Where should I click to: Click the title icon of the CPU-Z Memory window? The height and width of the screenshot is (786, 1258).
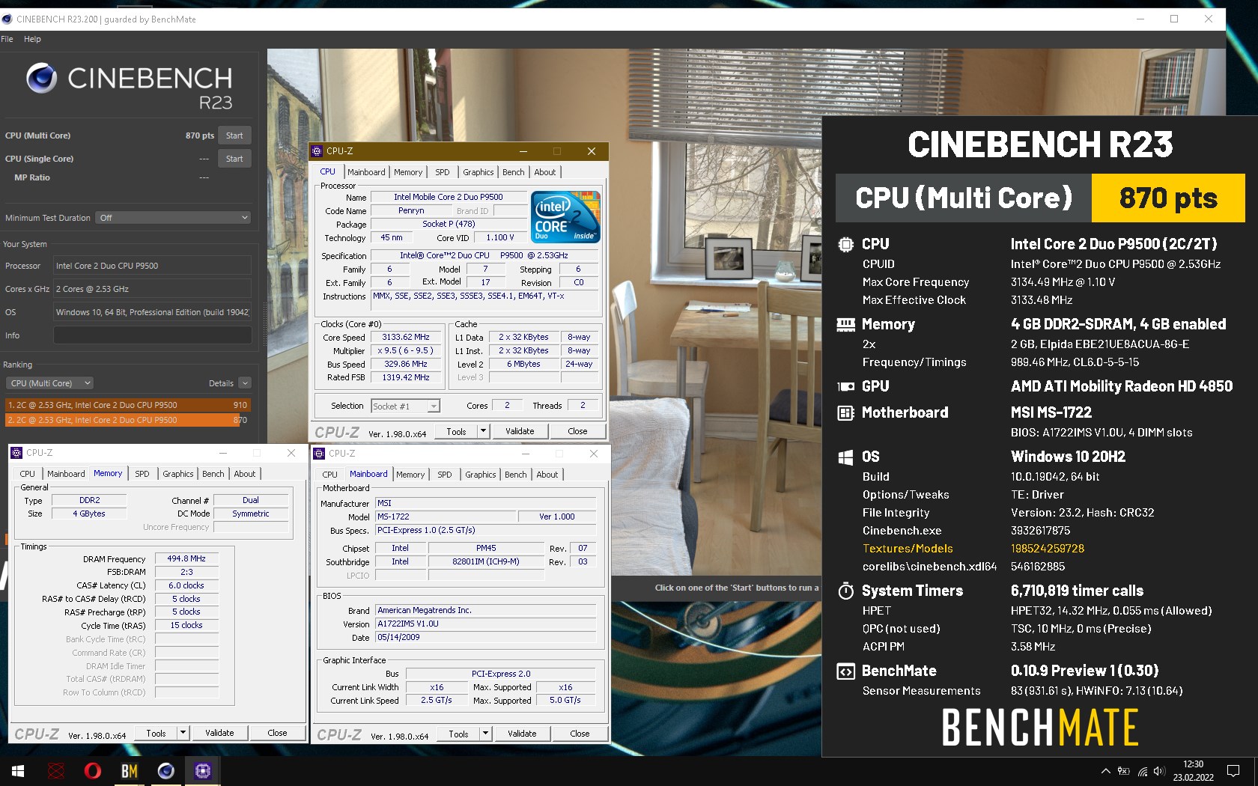16,453
